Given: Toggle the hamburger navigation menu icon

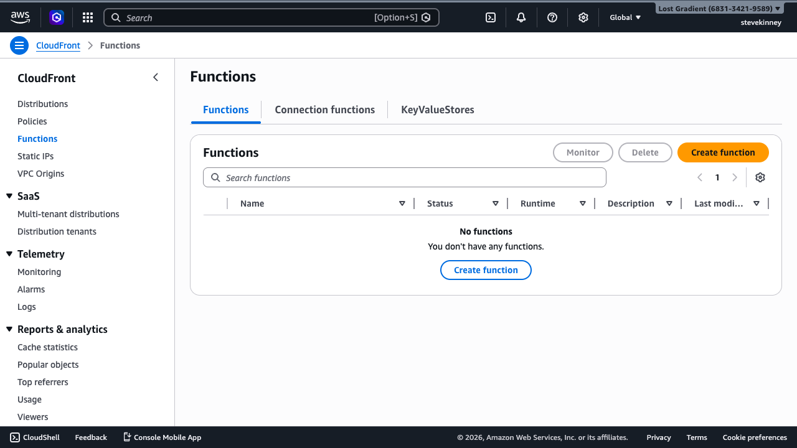Looking at the screenshot, I should point(19,45).
